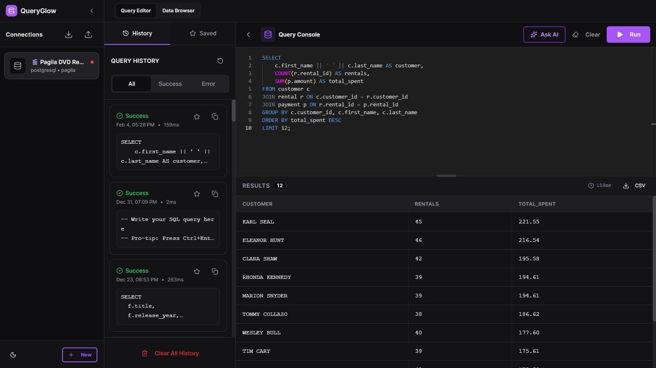
Task: Switch to the Data Browser tab
Action: click(x=178, y=11)
